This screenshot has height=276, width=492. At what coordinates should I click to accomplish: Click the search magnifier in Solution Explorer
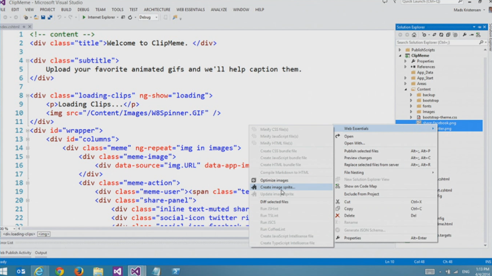(481, 42)
